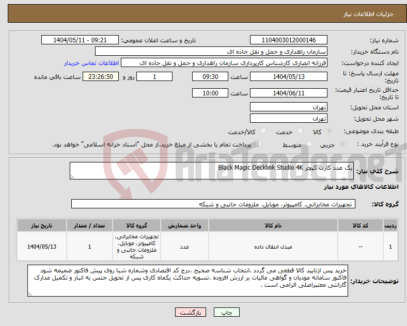Image resolution: width=407 pixels, height=326 pixels.
Task: Open the اطلاعات تماس خریدار link
Action: click(91, 63)
